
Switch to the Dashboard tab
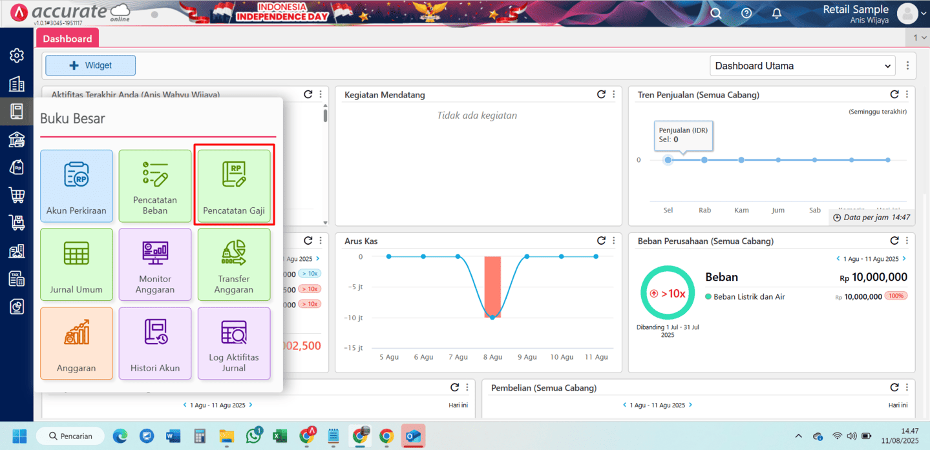point(67,39)
